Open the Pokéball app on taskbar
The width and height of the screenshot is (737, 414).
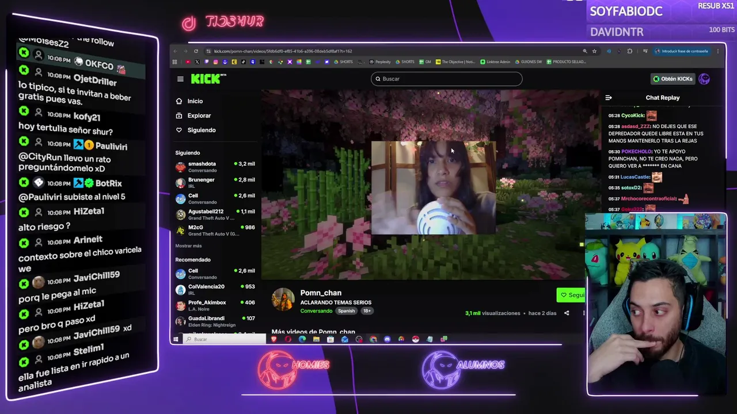pos(416,339)
